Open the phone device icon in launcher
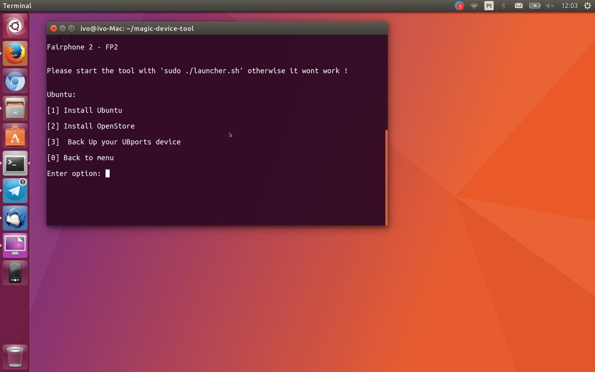595x372 pixels. point(15,273)
